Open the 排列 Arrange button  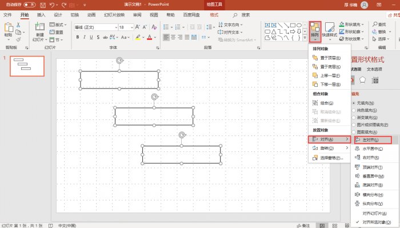[x=315, y=31]
